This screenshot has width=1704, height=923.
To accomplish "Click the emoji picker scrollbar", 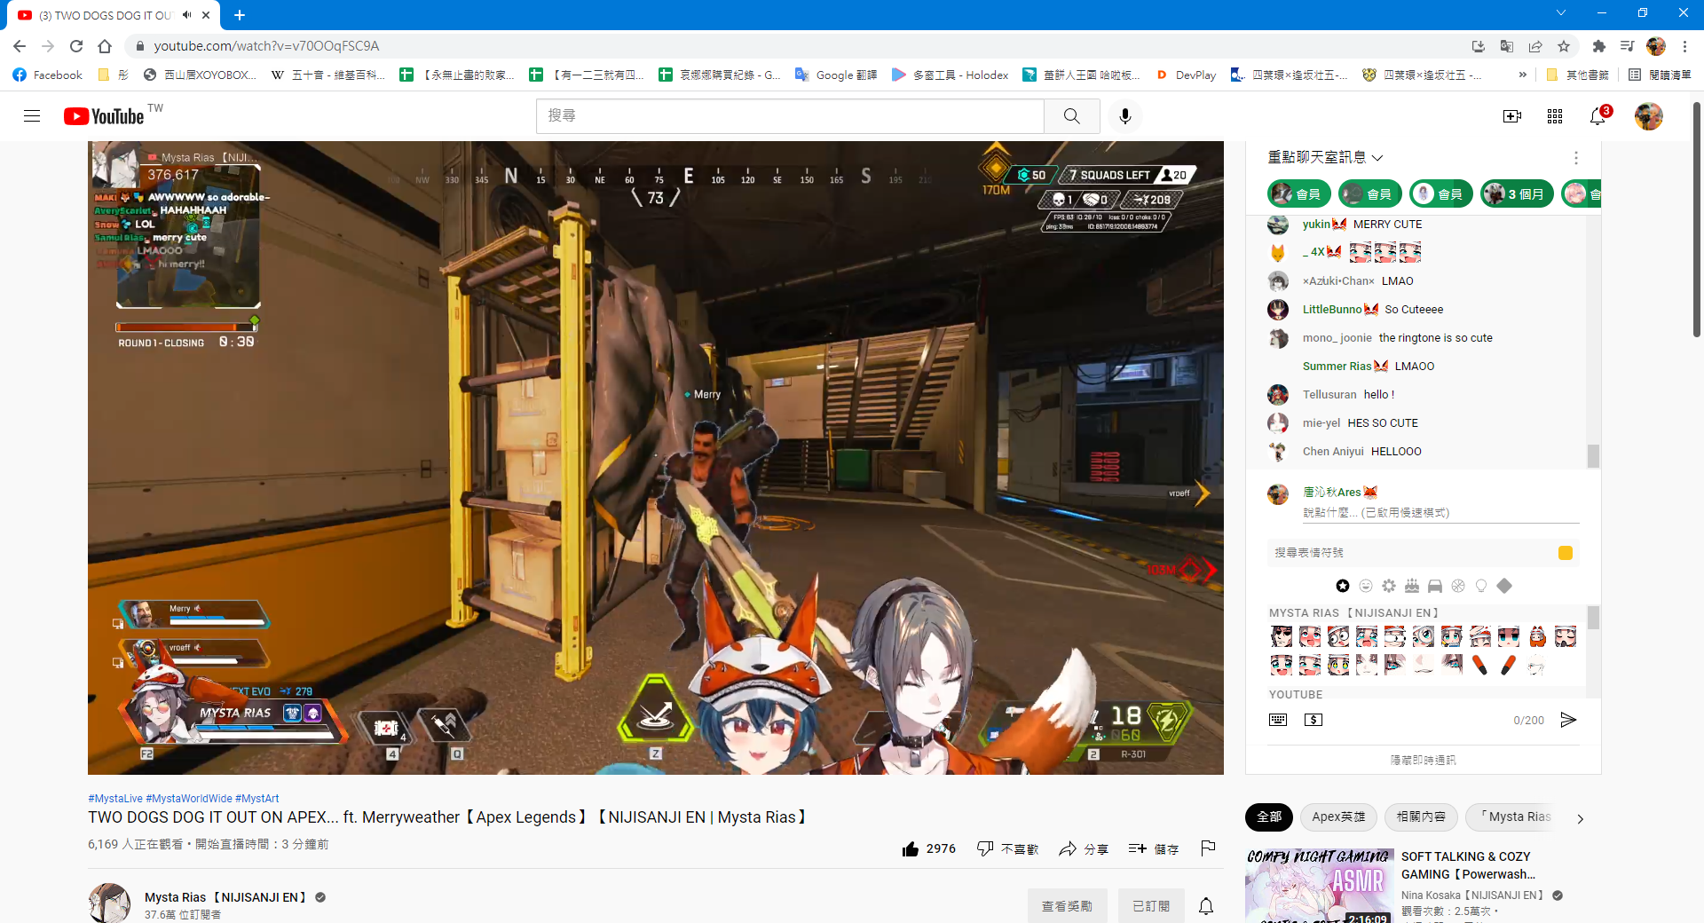I will coord(1593,618).
